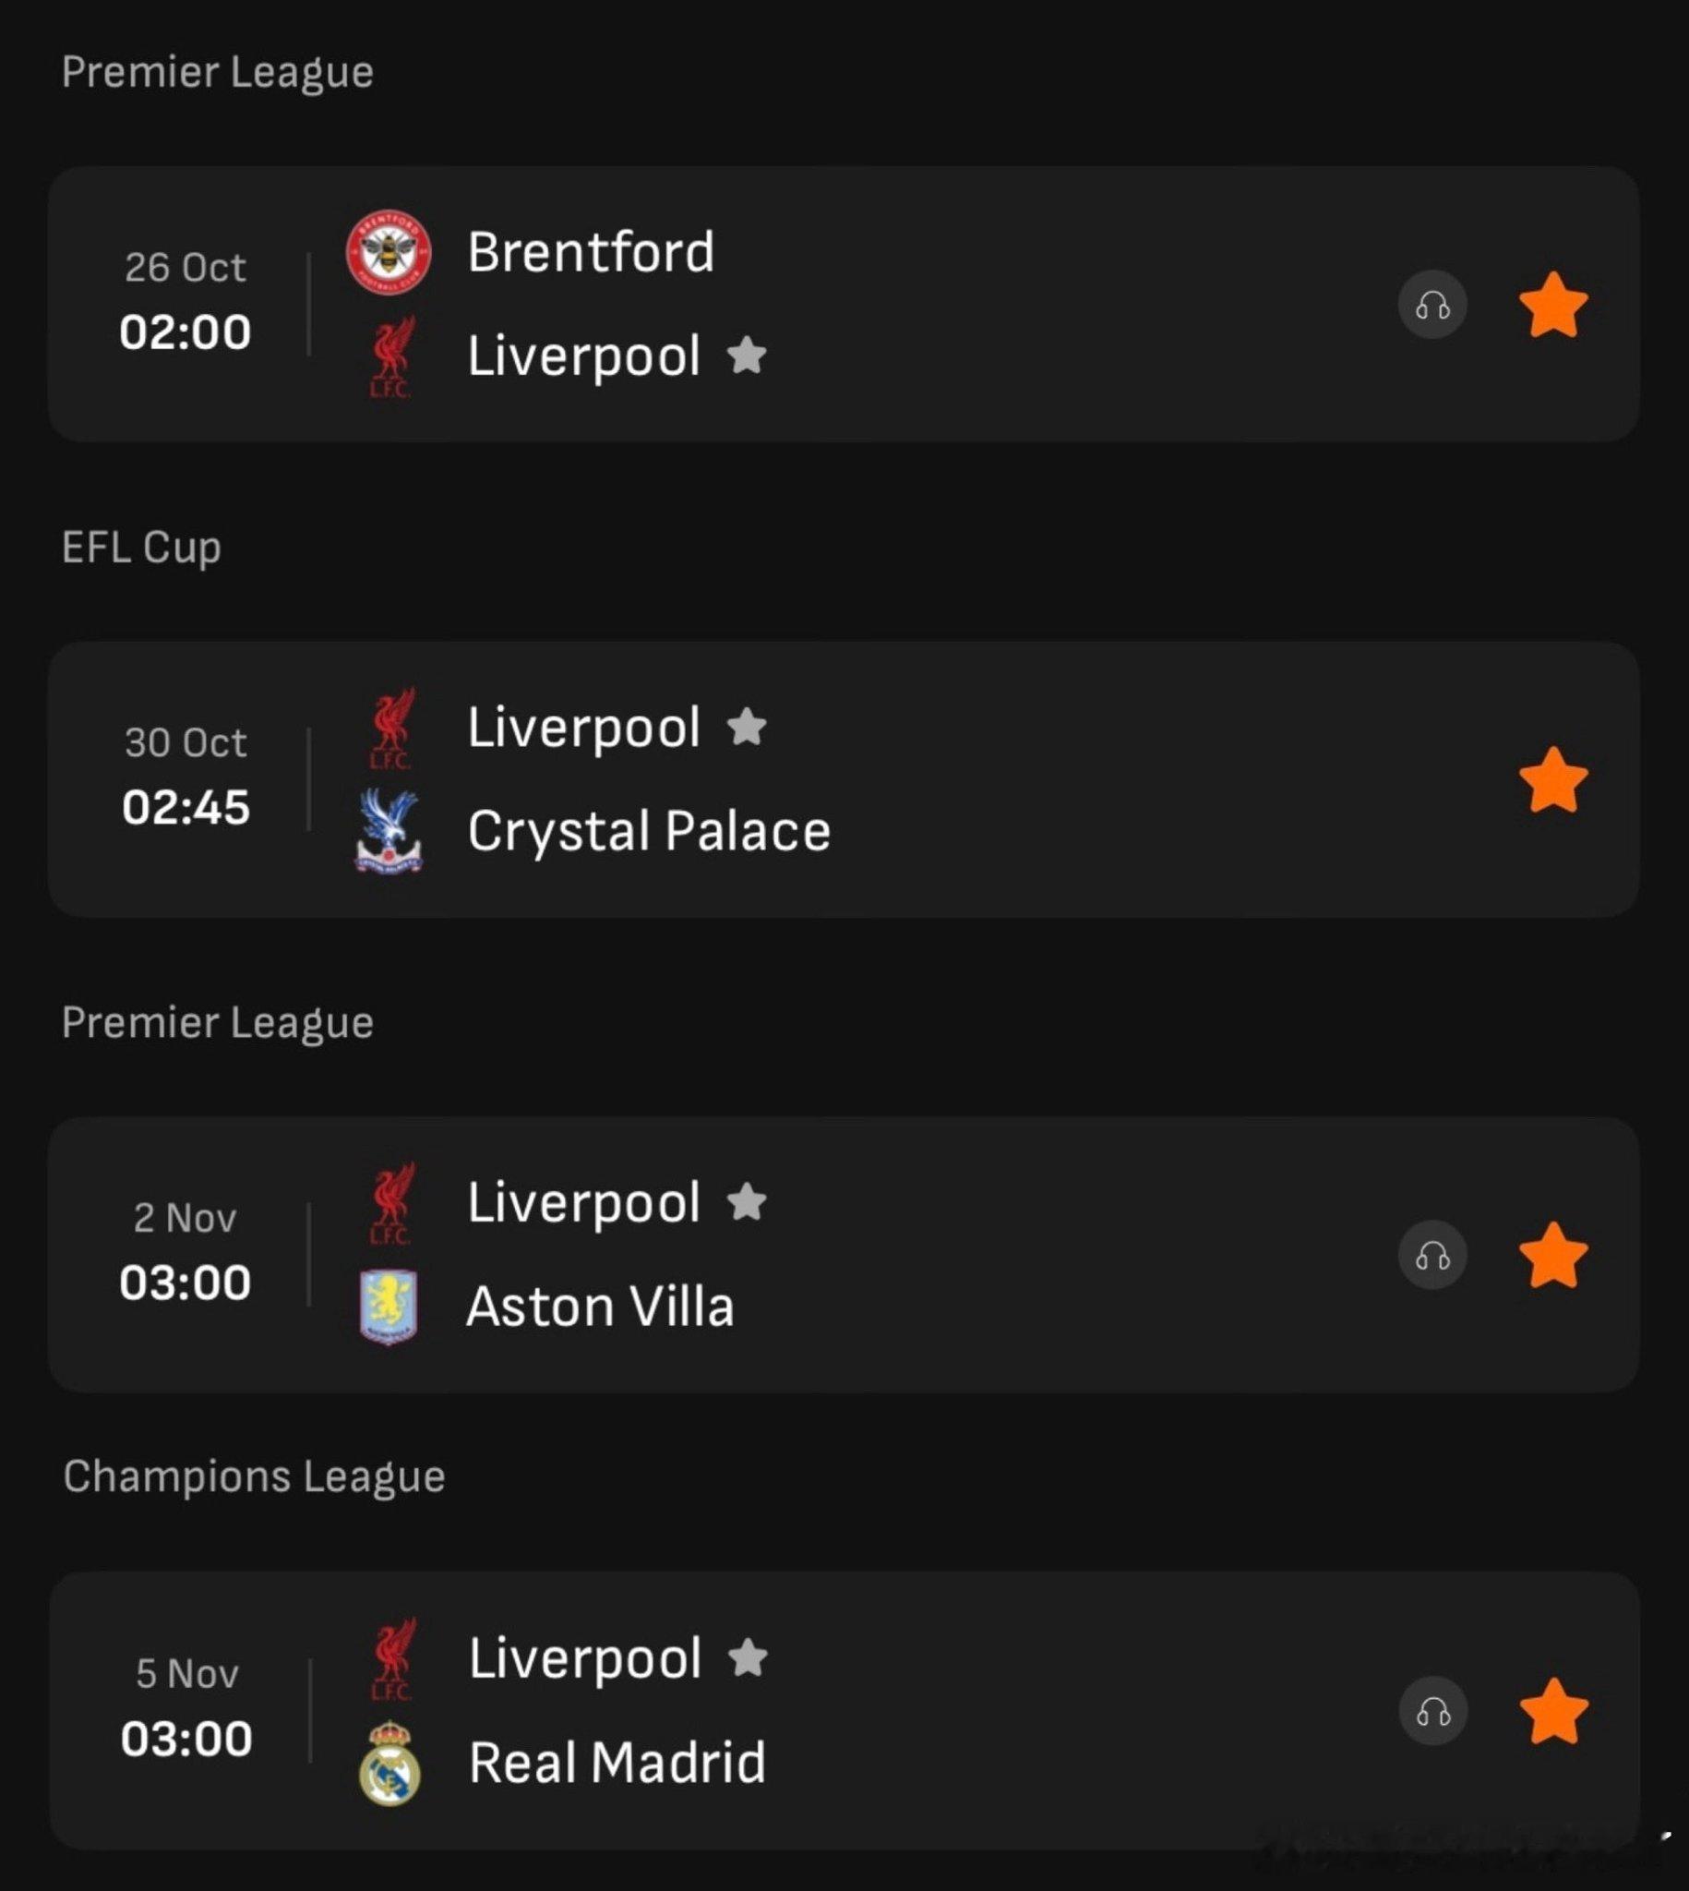Screen dimensions: 1689x1891
Task: Toggle orange star on Real Madrid match
Action: pyautogui.click(x=1552, y=1712)
